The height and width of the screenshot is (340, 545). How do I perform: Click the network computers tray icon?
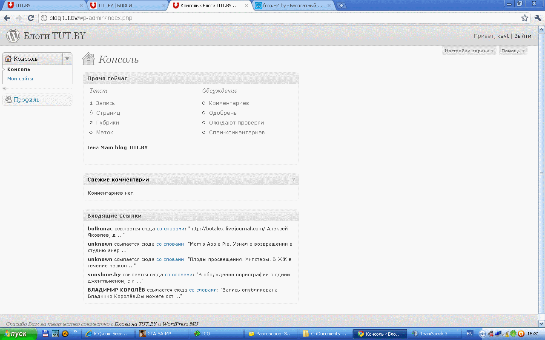[x=498, y=334]
